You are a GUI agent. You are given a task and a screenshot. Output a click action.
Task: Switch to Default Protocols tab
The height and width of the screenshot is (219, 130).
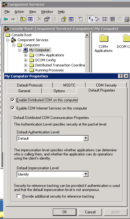pos(30,85)
